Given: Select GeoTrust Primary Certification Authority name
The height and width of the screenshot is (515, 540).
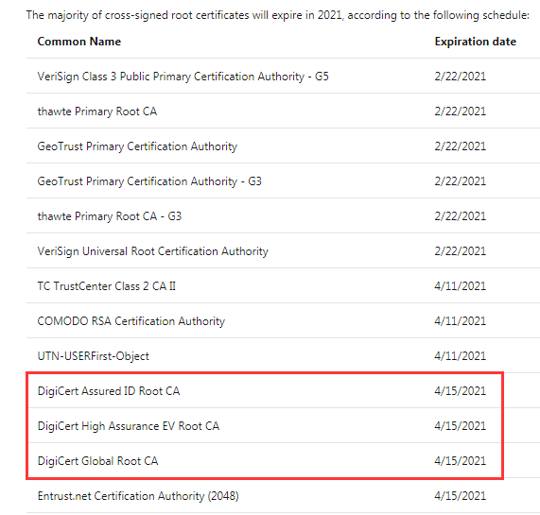Looking at the screenshot, I should coord(137,146).
